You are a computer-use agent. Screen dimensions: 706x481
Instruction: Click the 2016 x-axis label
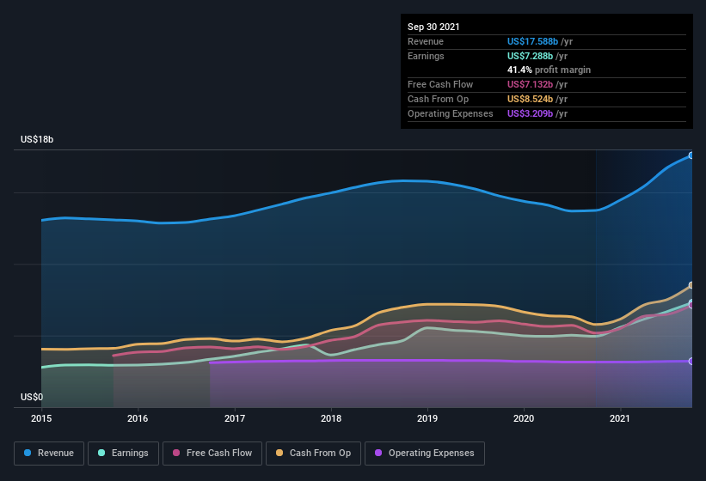[x=138, y=418]
